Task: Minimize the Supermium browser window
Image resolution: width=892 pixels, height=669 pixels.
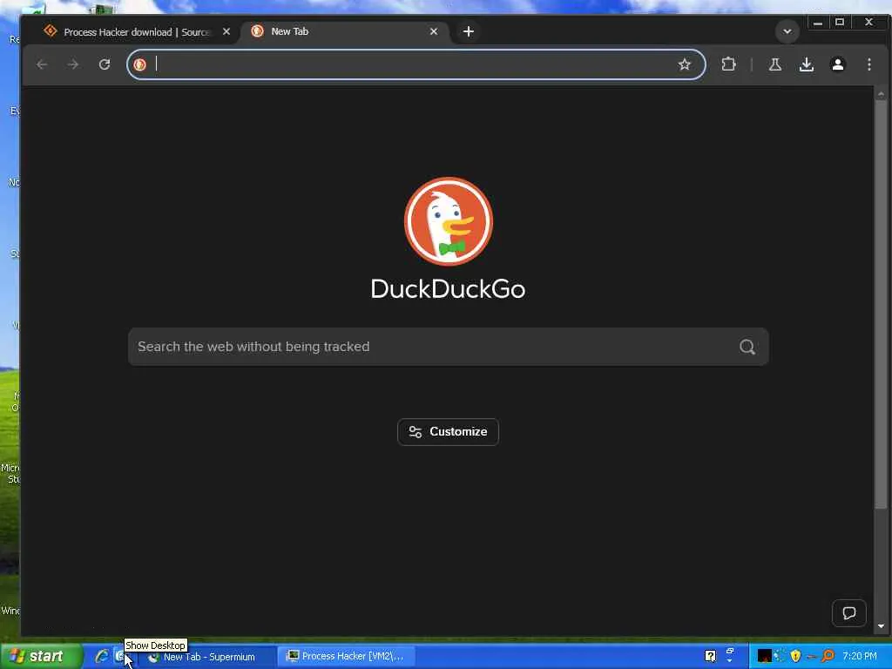Action: [817, 23]
